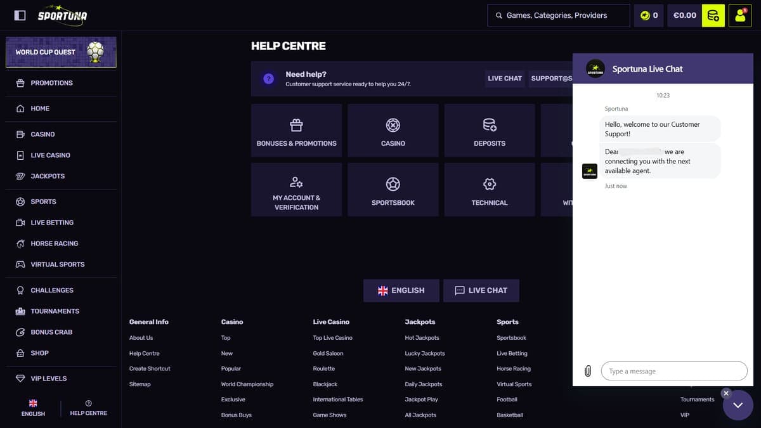Toggle the sidebar collapse icon
The width and height of the screenshot is (761, 428).
point(20,15)
